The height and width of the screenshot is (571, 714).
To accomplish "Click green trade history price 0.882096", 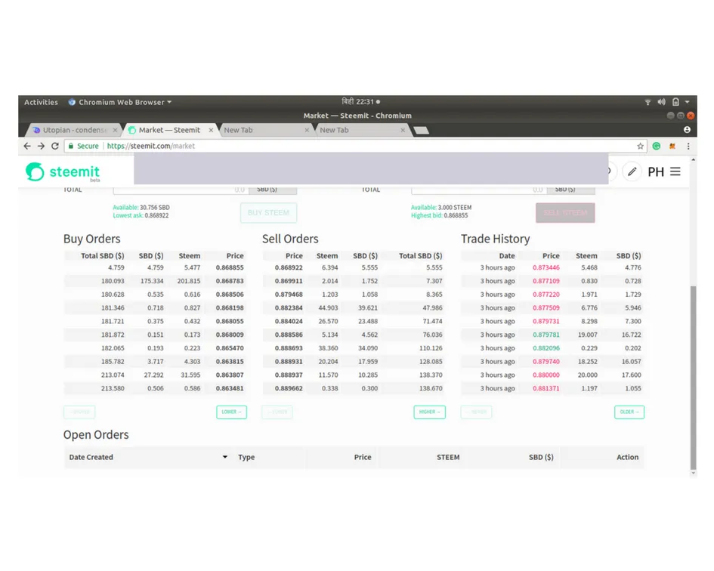I will [546, 348].
